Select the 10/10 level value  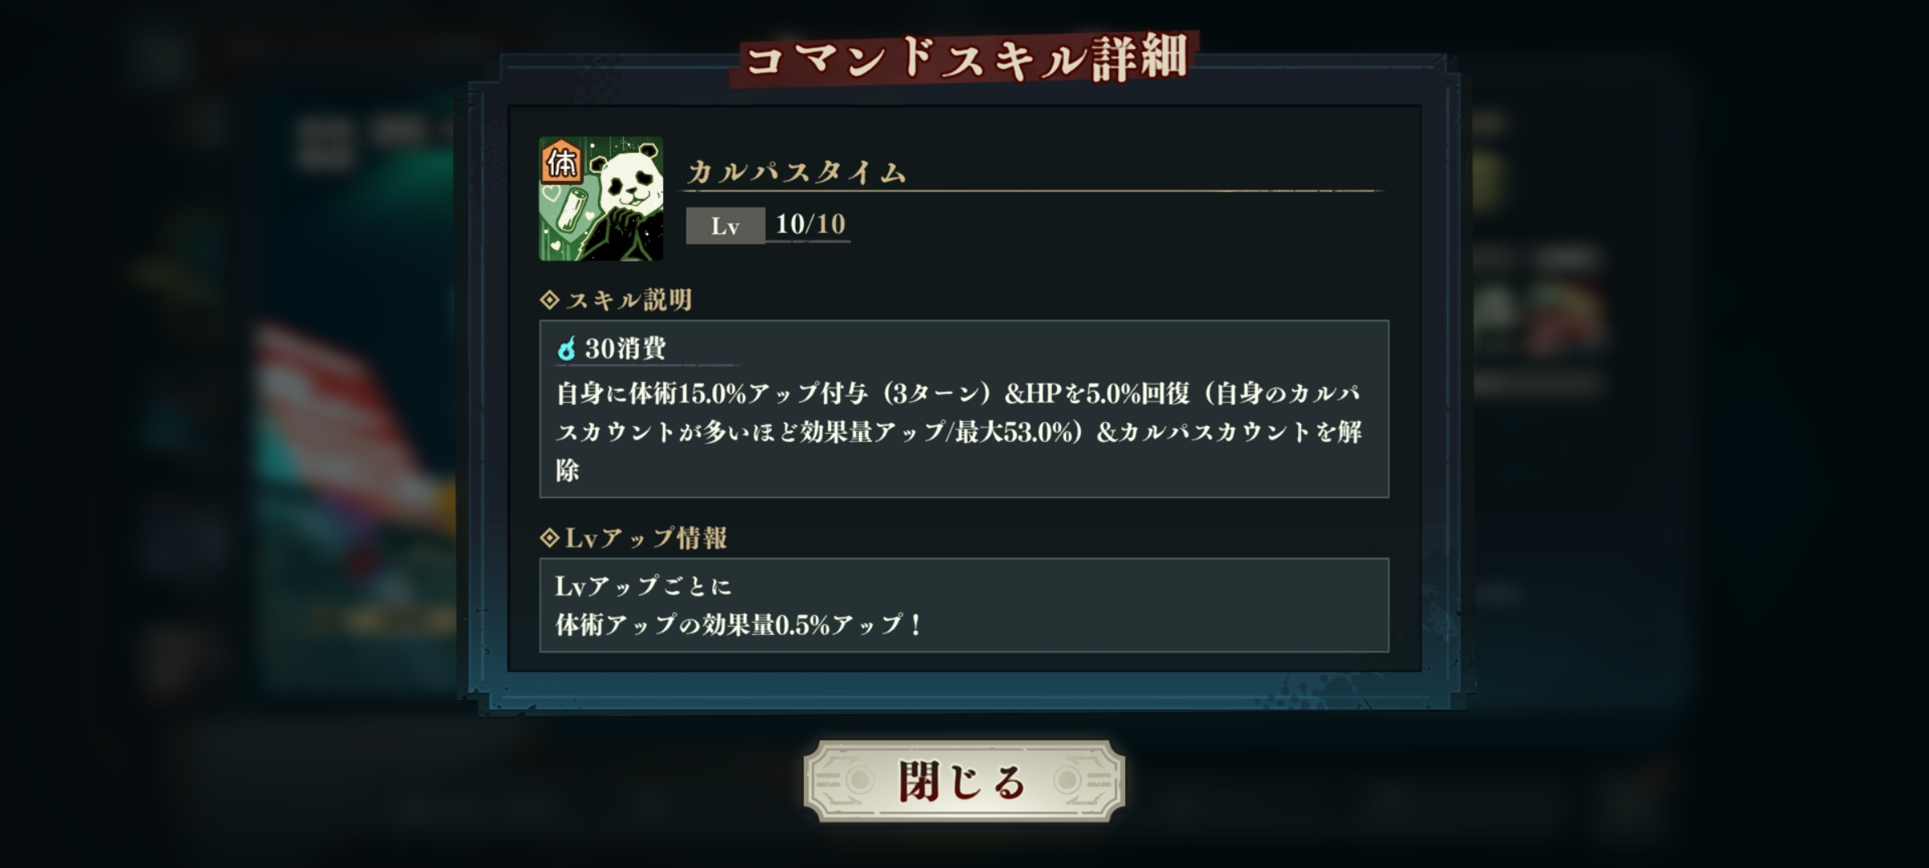click(810, 224)
